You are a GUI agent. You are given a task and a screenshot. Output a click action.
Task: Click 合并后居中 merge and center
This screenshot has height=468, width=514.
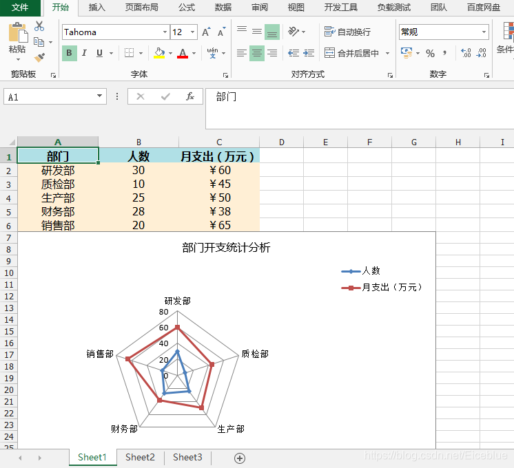351,53
